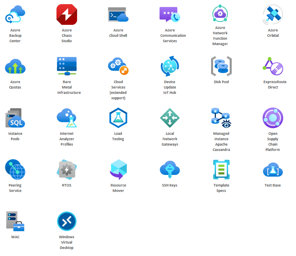Click the SSH Keys icon

pyautogui.click(x=170, y=169)
